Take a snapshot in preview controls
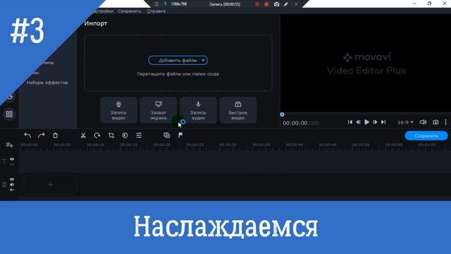The image size is (451, 254). [x=435, y=122]
